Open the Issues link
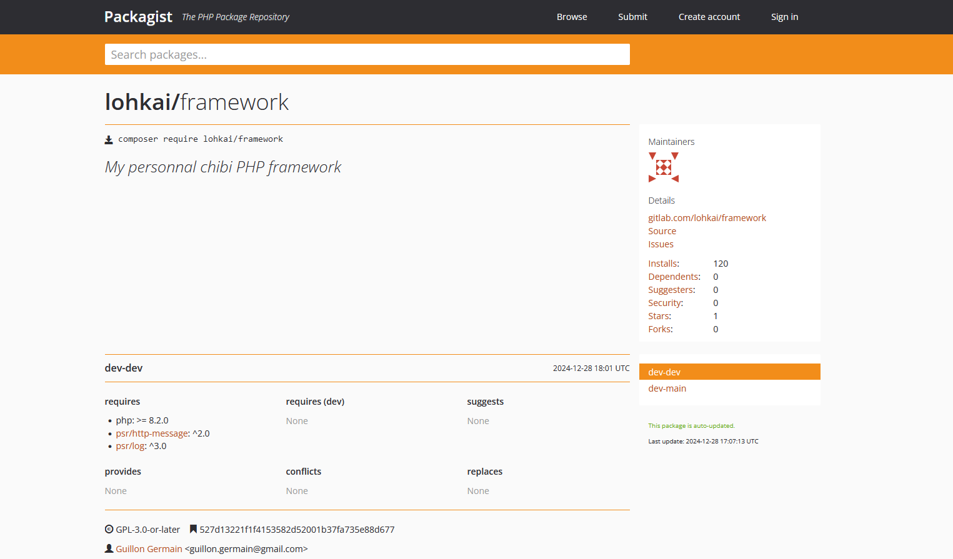Image resolution: width=953 pixels, height=559 pixels. 661,244
